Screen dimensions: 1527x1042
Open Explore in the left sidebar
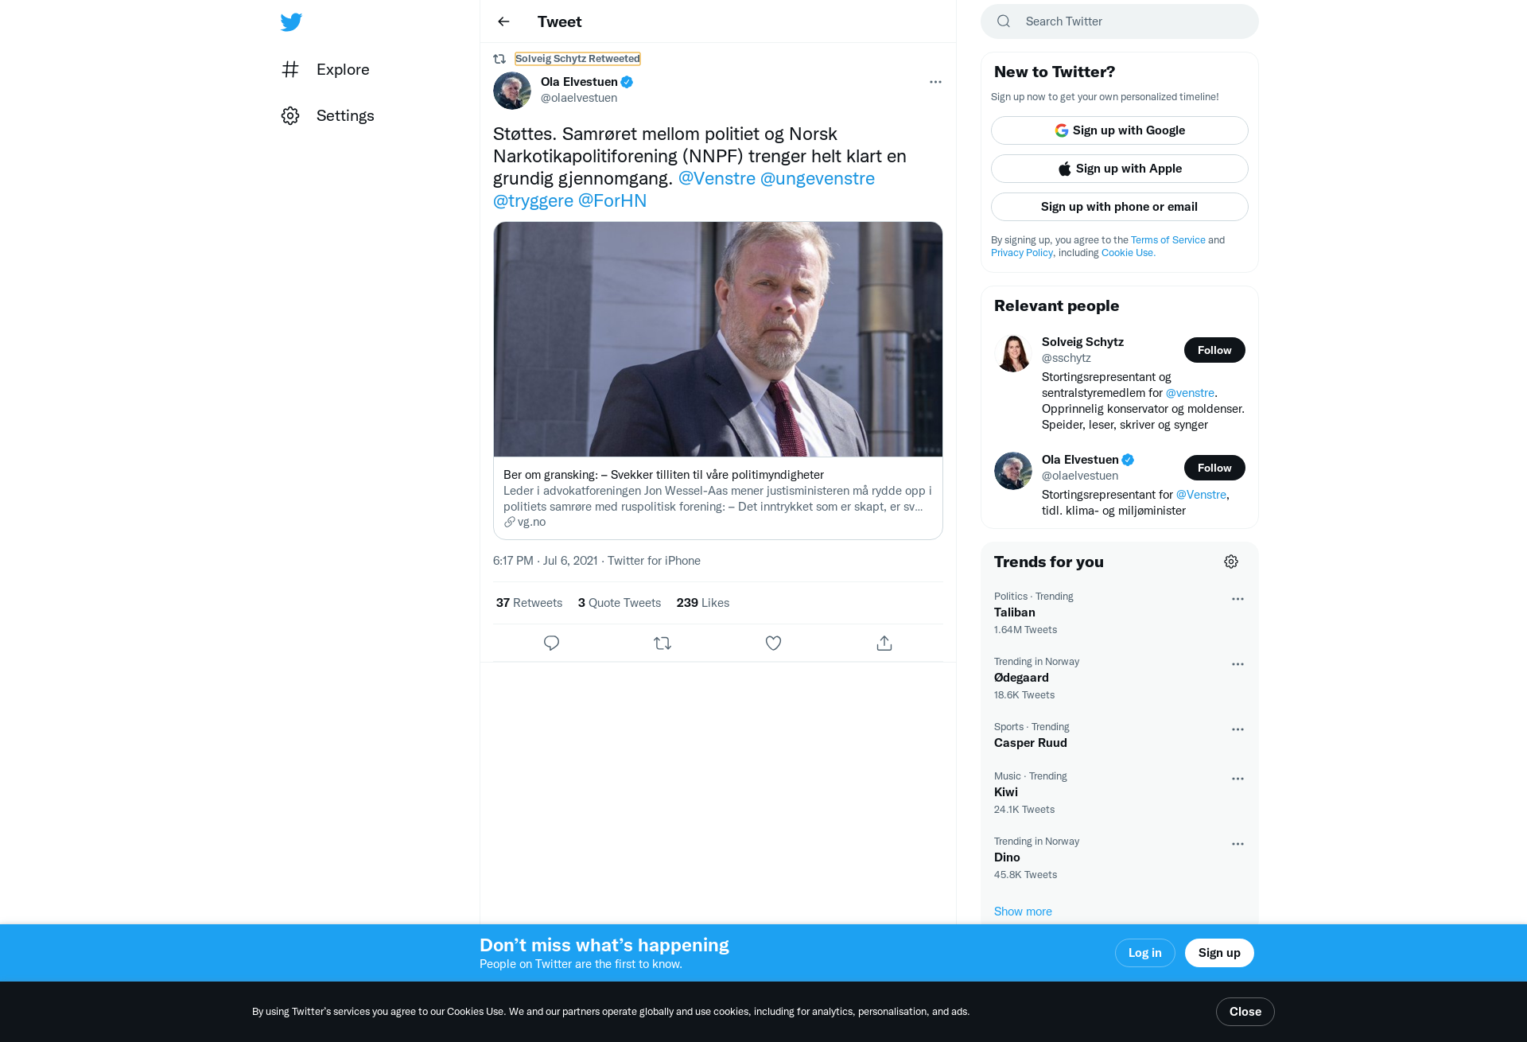pos(325,69)
